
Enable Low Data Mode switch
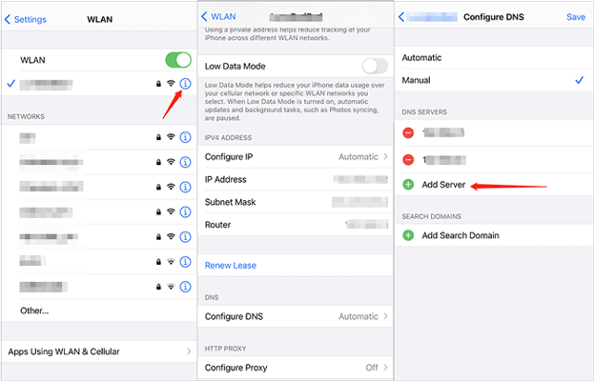375,67
